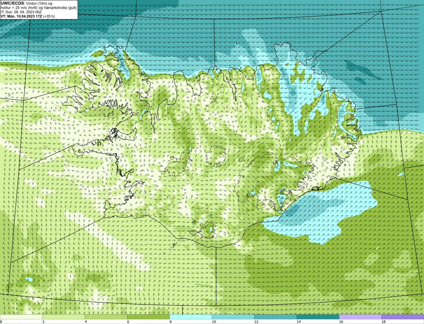The image size is (424, 324).
Task: Click the pale yellow 0–2 m/s legend swatch
Action: pyautogui.click(x=21, y=317)
